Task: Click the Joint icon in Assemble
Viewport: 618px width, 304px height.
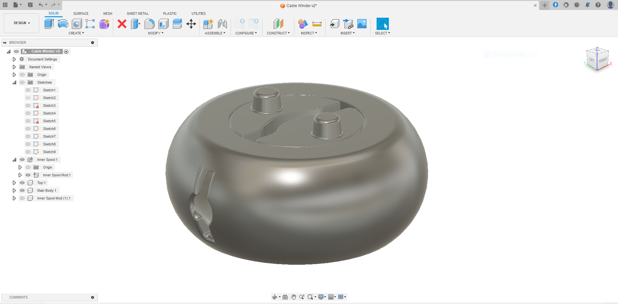Action: [222, 24]
